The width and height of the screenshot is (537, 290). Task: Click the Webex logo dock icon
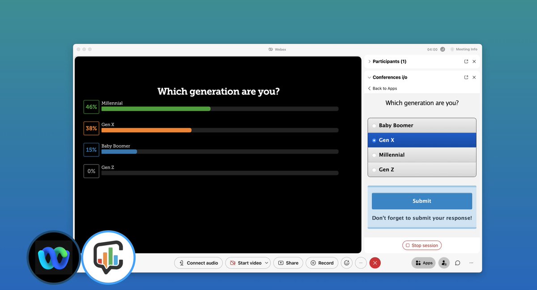click(x=53, y=257)
